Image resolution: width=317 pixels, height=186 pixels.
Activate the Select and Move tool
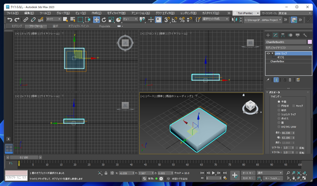click(96, 19)
